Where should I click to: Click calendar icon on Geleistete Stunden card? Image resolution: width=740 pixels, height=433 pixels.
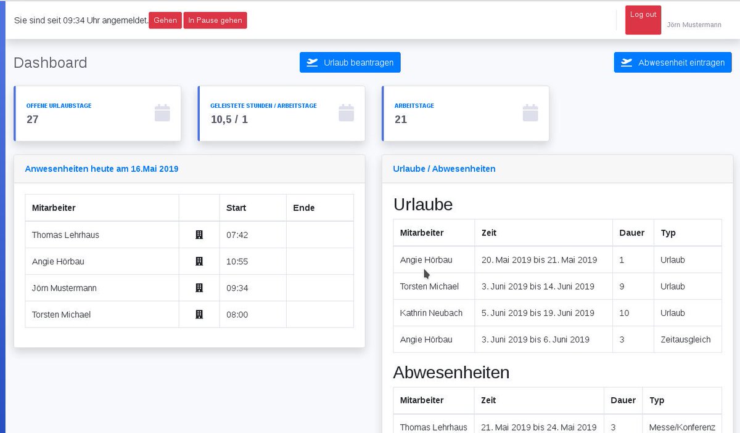(x=347, y=113)
